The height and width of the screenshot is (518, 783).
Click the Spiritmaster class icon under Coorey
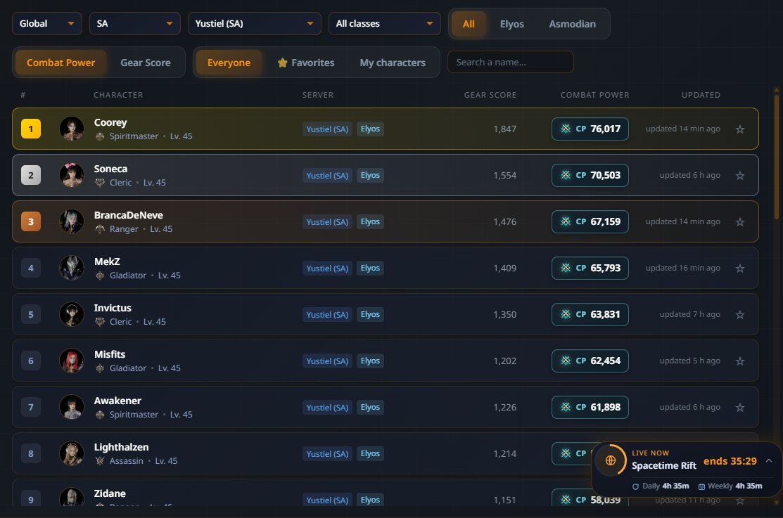(x=100, y=136)
